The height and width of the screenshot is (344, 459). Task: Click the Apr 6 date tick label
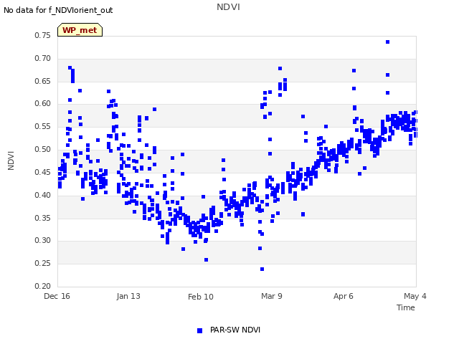[x=343, y=296]
